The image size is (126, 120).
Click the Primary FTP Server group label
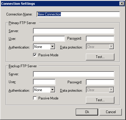tap(22, 23)
